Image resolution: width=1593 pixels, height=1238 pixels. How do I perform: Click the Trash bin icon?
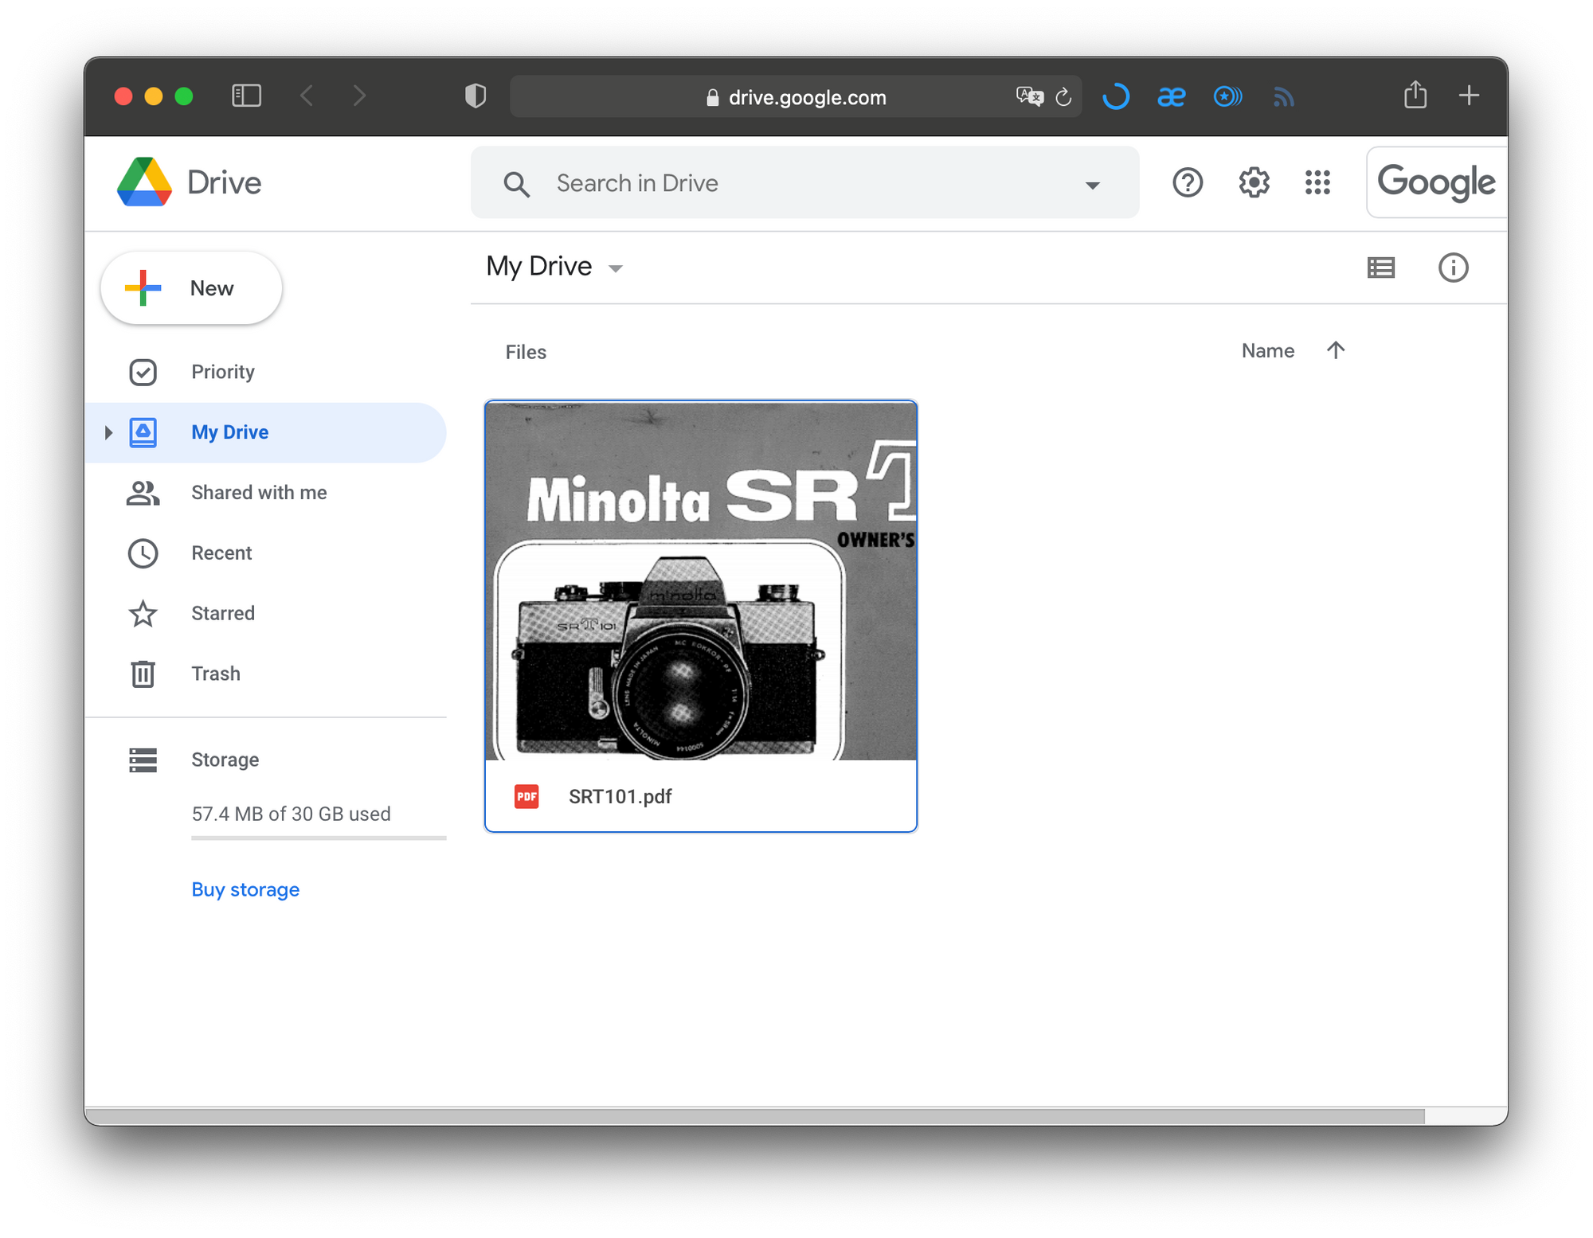point(143,674)
